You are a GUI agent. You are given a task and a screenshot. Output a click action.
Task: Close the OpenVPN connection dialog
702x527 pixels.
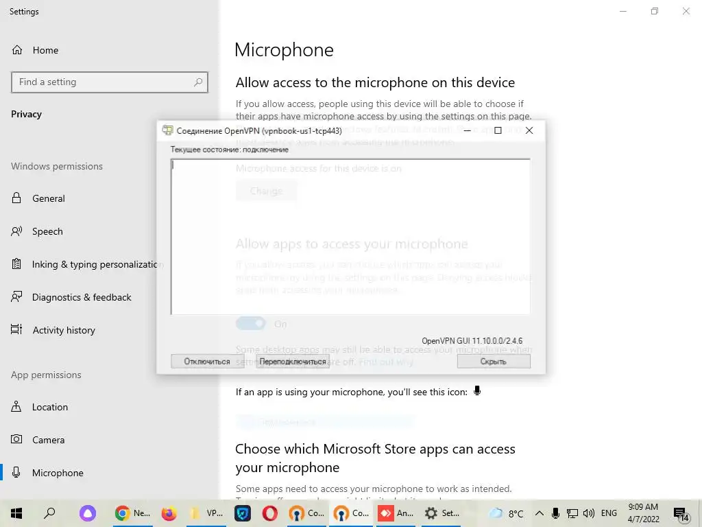(529, 130)
